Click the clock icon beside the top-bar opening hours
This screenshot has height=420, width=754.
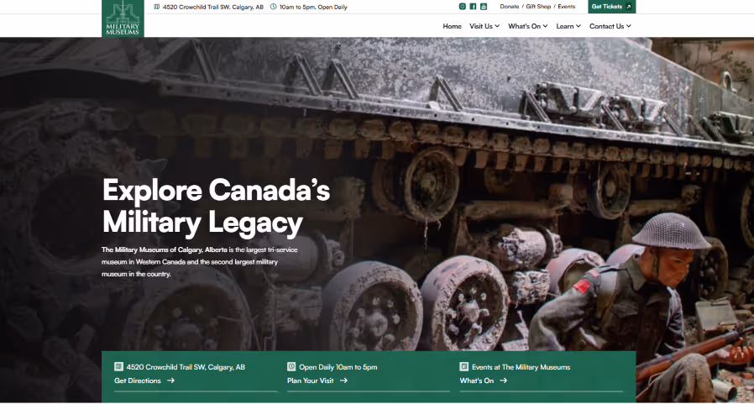pos(274,7)
